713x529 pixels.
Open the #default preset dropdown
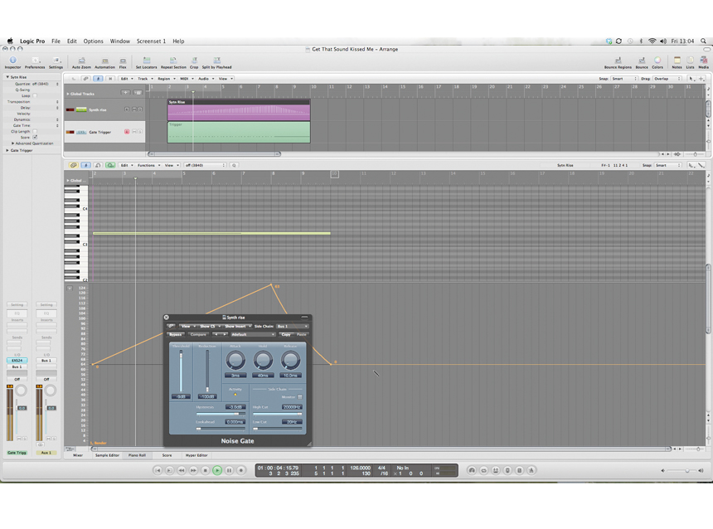click(253, 334)
